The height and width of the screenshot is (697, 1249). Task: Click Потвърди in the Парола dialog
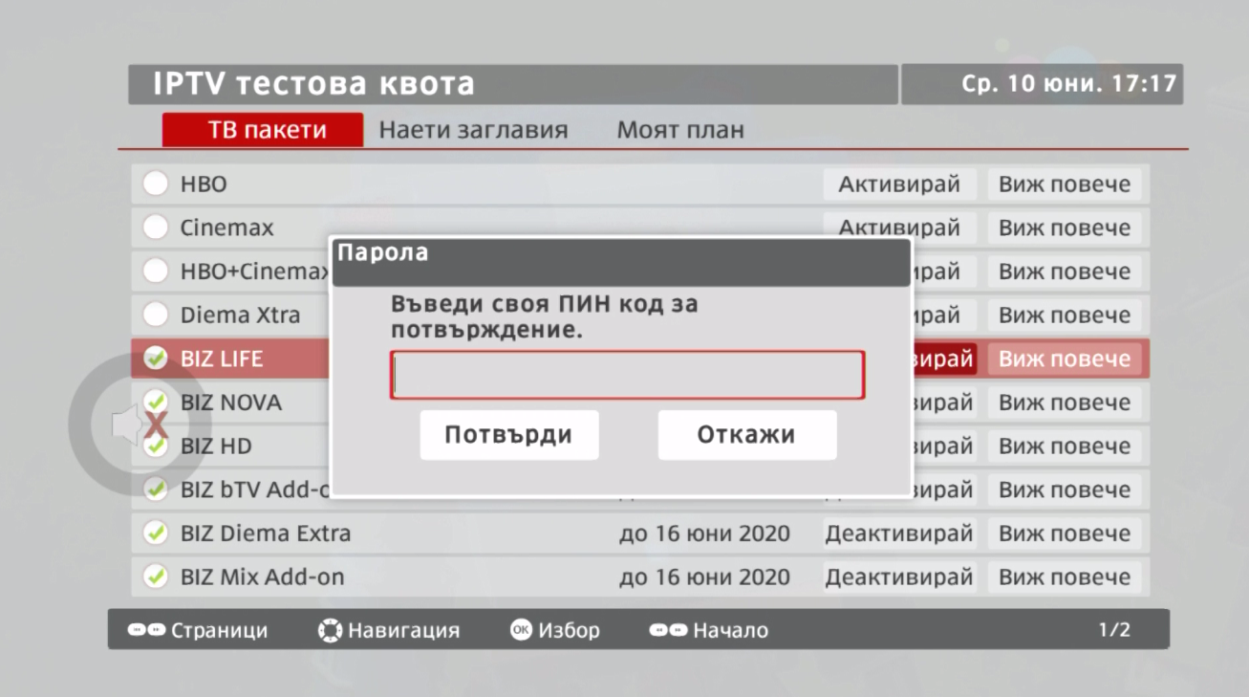(508, 434)
